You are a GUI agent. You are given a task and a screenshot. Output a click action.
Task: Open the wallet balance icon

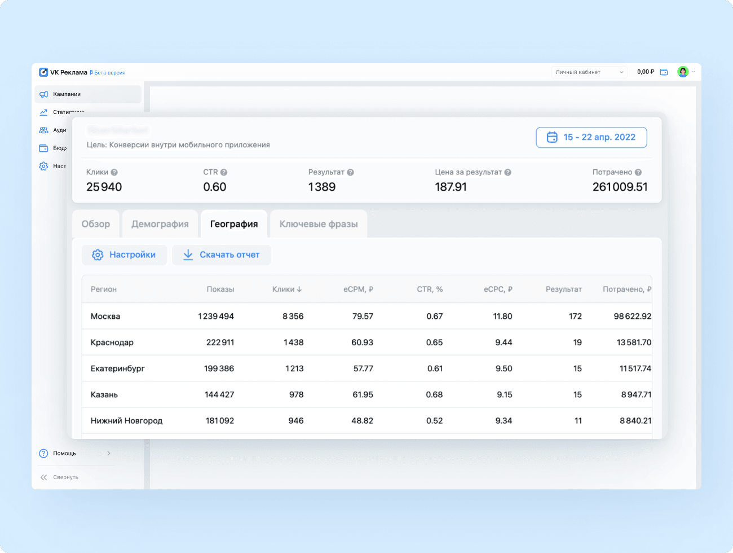pos(664,72)
